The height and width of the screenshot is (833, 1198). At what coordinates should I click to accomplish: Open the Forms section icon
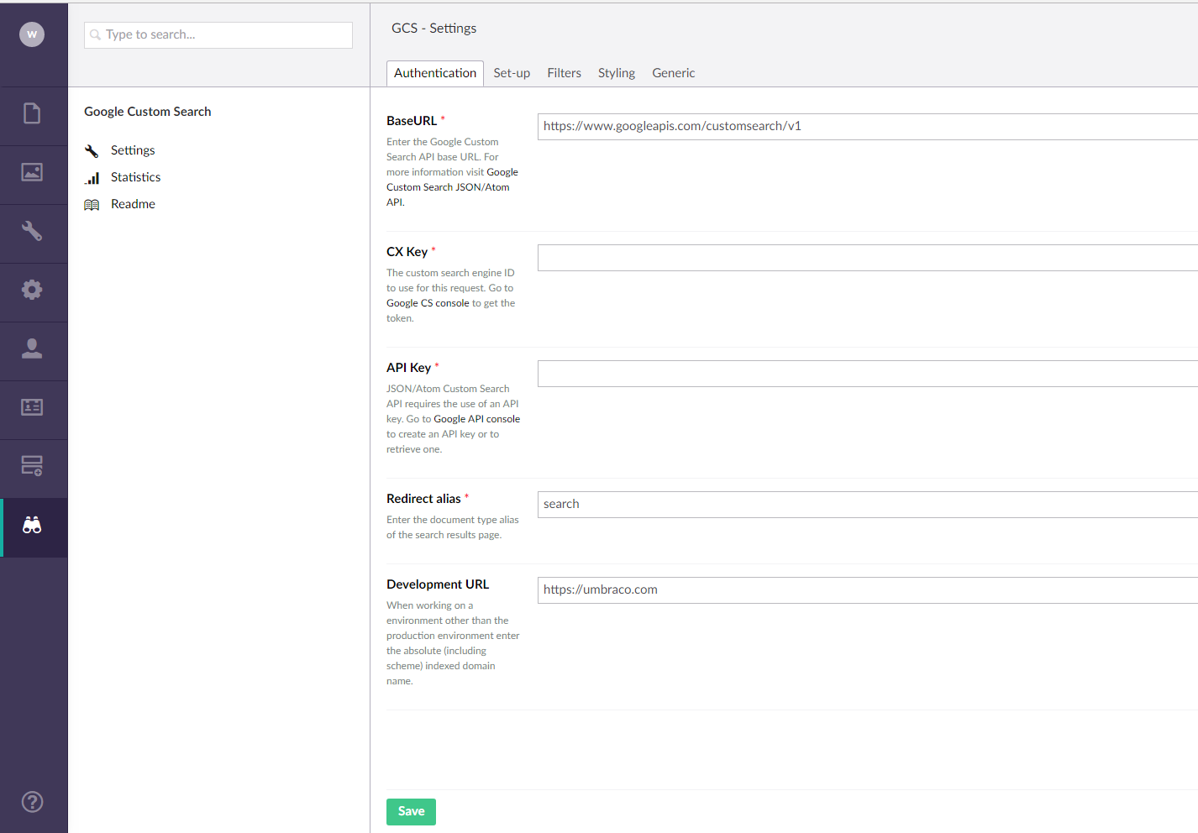click(32, 466)
